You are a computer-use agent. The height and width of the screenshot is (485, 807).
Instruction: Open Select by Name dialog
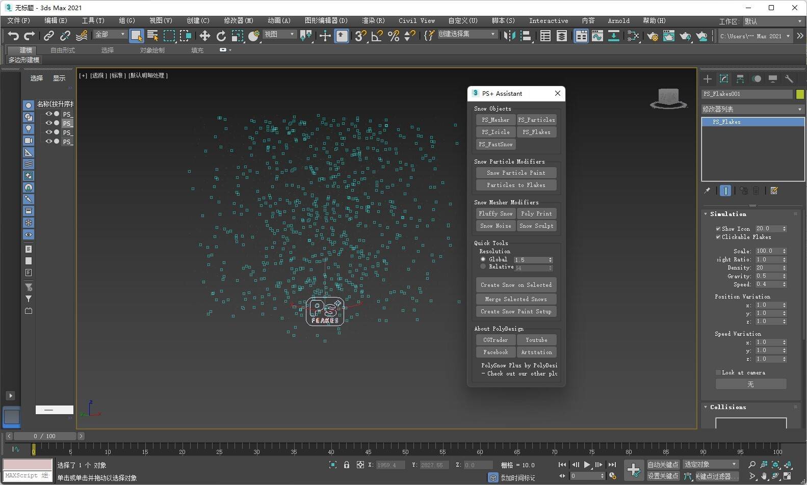click(152, 36)
